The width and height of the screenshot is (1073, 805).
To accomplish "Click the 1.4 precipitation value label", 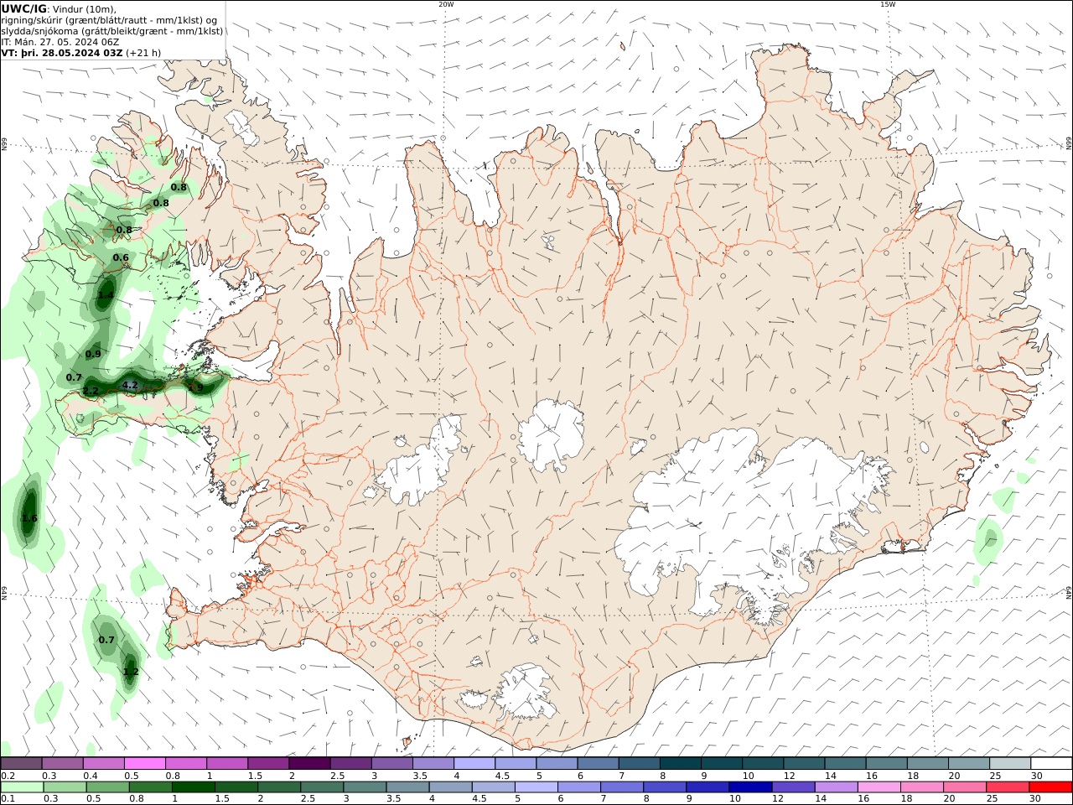I will (106, 295).
